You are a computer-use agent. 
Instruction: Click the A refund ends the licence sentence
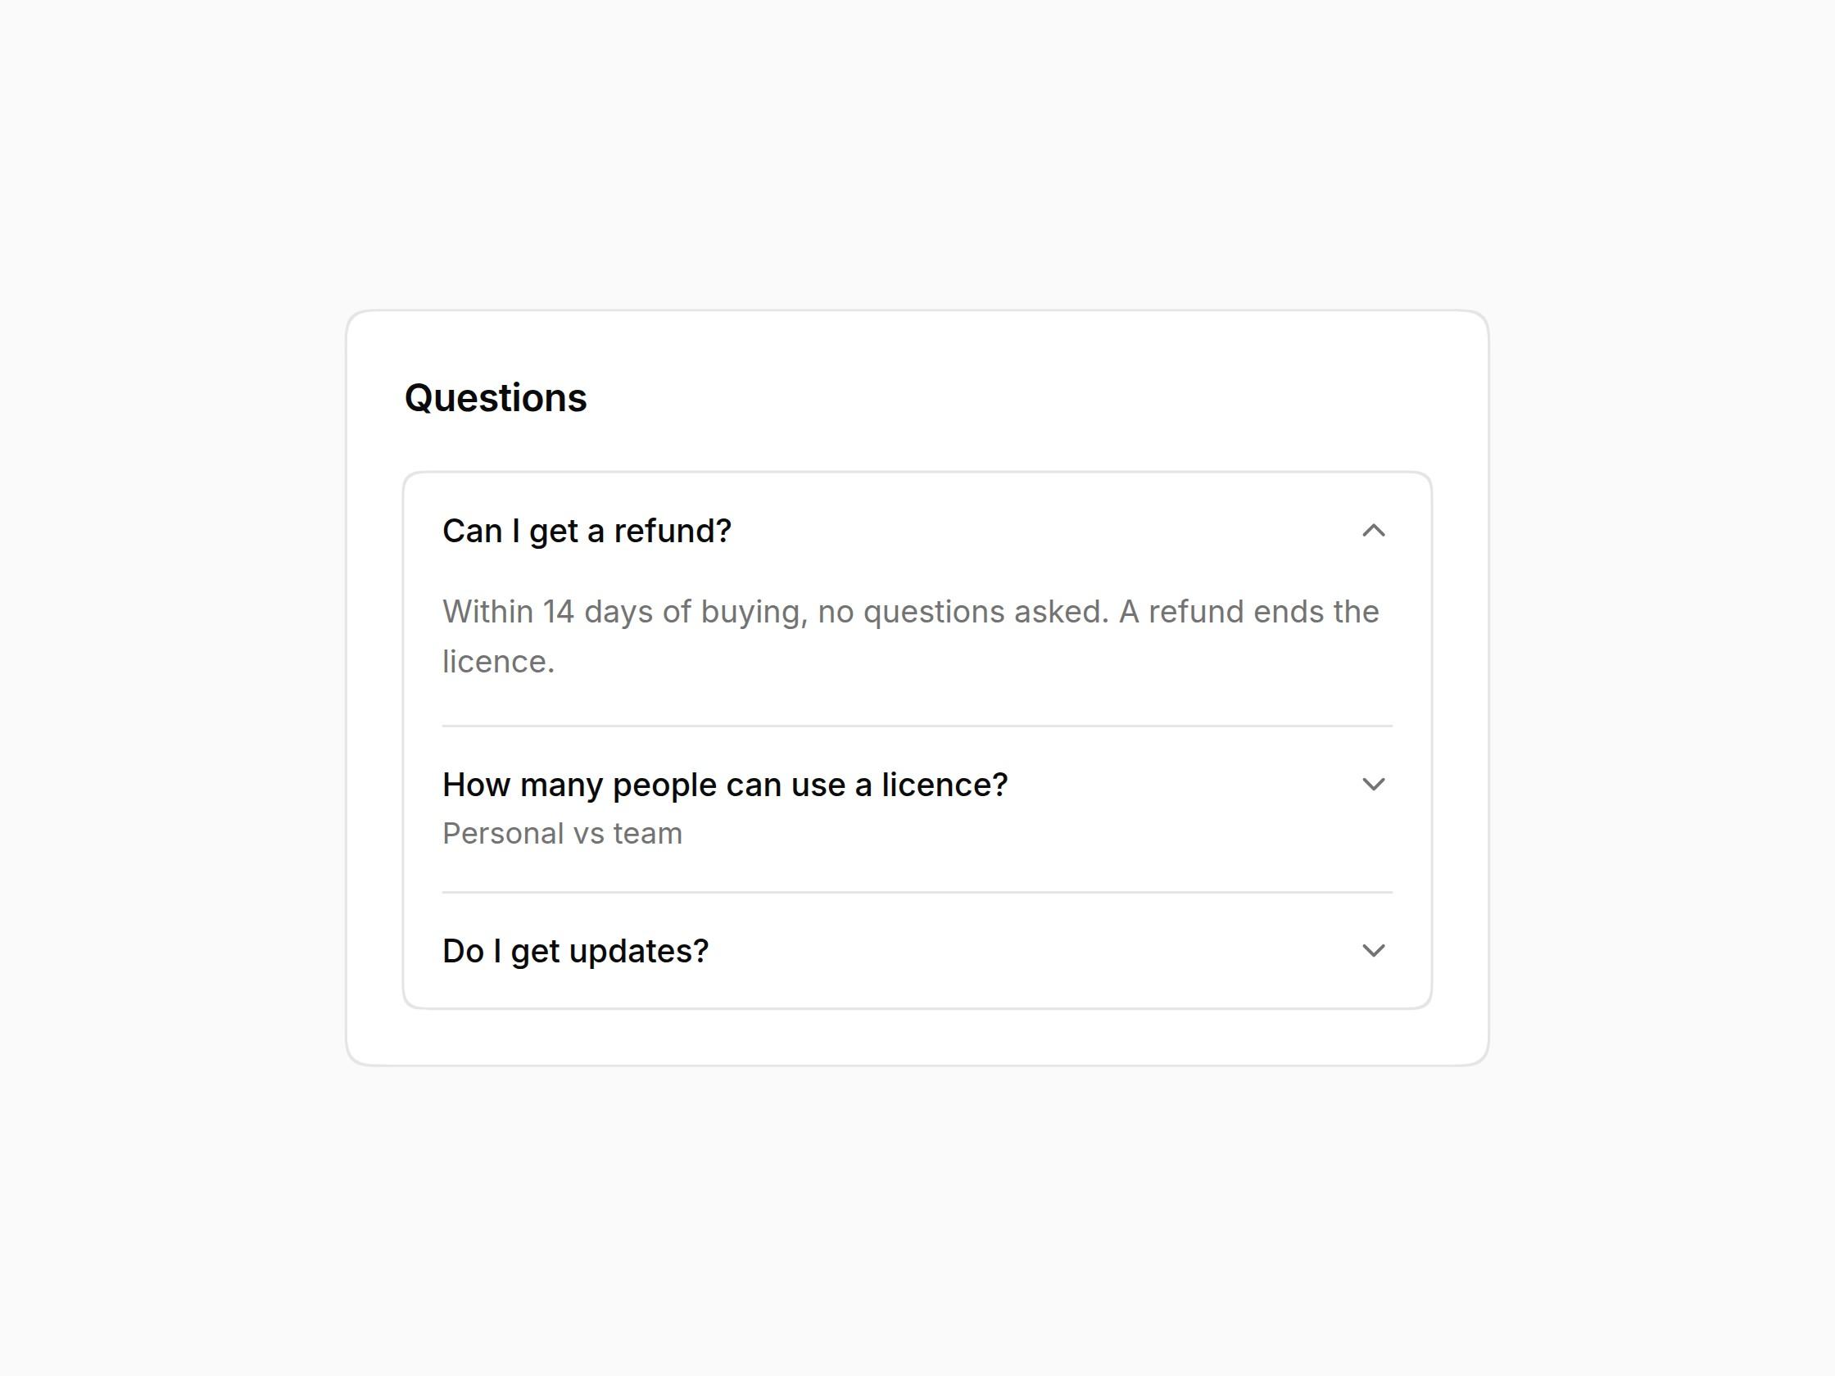(x=911, y=636)
